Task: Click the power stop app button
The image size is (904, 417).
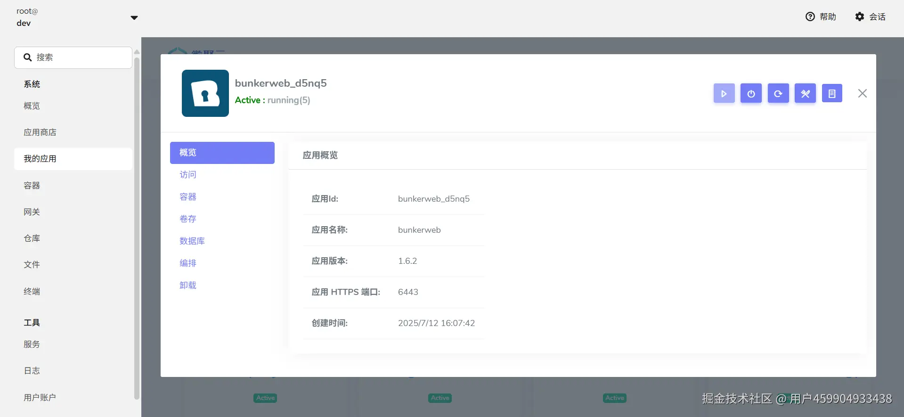Action: 751,93
